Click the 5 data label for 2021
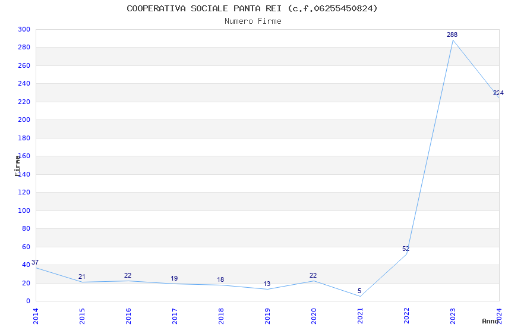505x327 pixels. point(359,291)
